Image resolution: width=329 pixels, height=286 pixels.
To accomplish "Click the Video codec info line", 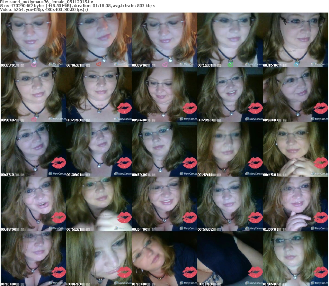I will pos(45,10).
